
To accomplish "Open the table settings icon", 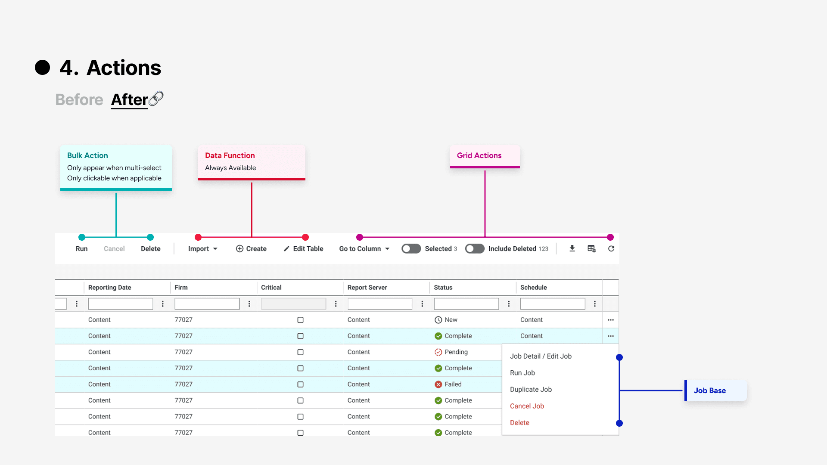I will click(x=591, y=248).
